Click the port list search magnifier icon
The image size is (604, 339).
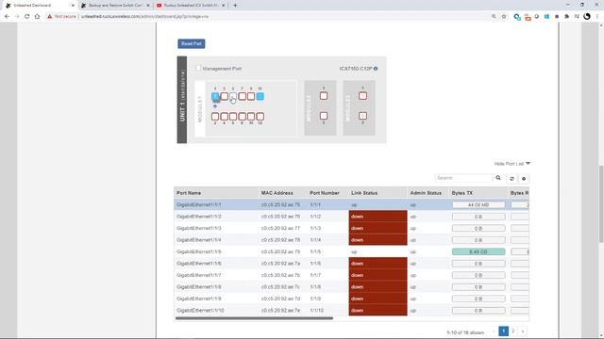click(x=498, y=178)
